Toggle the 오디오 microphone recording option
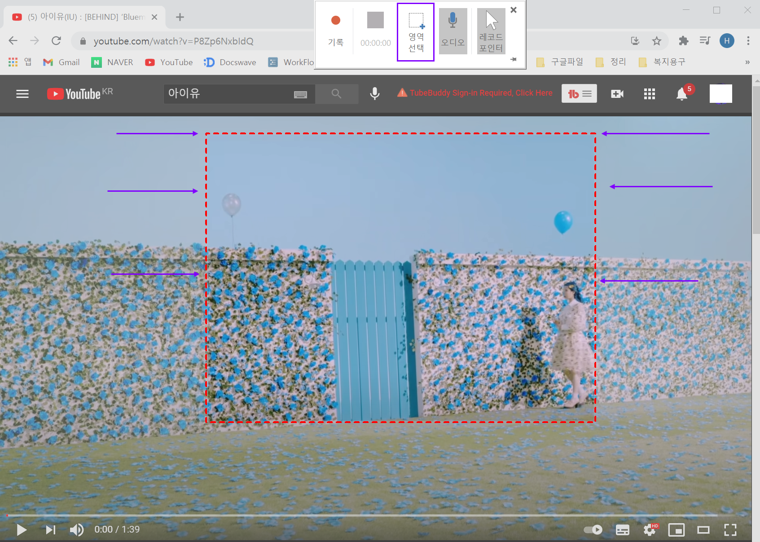The image size is (760, 542). pos(452,31)
